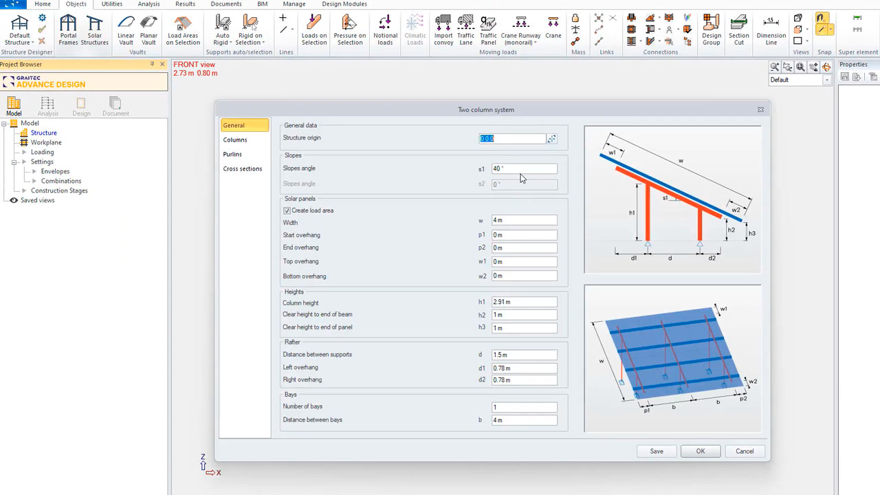Screen dimensions: 880x495
Task: Expand the Construction Stages node
Action: (25, 191)
